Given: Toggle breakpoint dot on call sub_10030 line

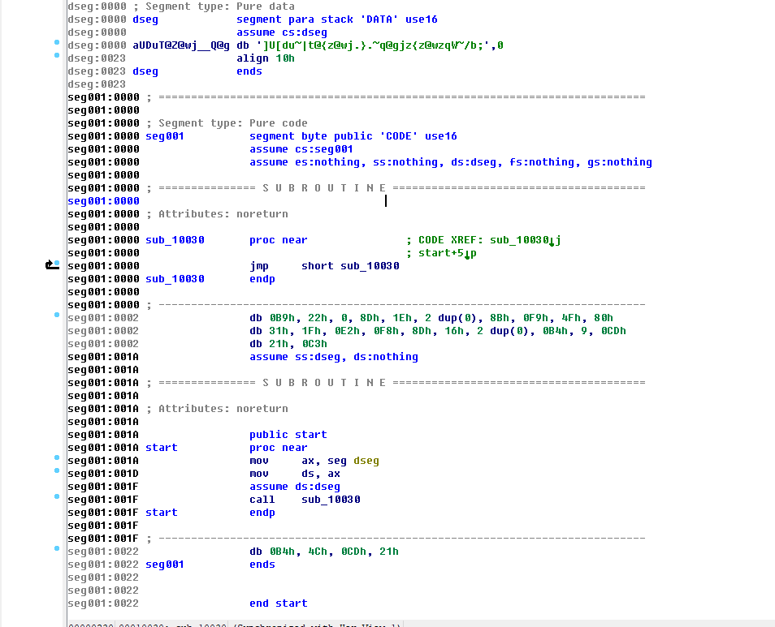Looking at the screenshot, I should (x=57, y=496).
